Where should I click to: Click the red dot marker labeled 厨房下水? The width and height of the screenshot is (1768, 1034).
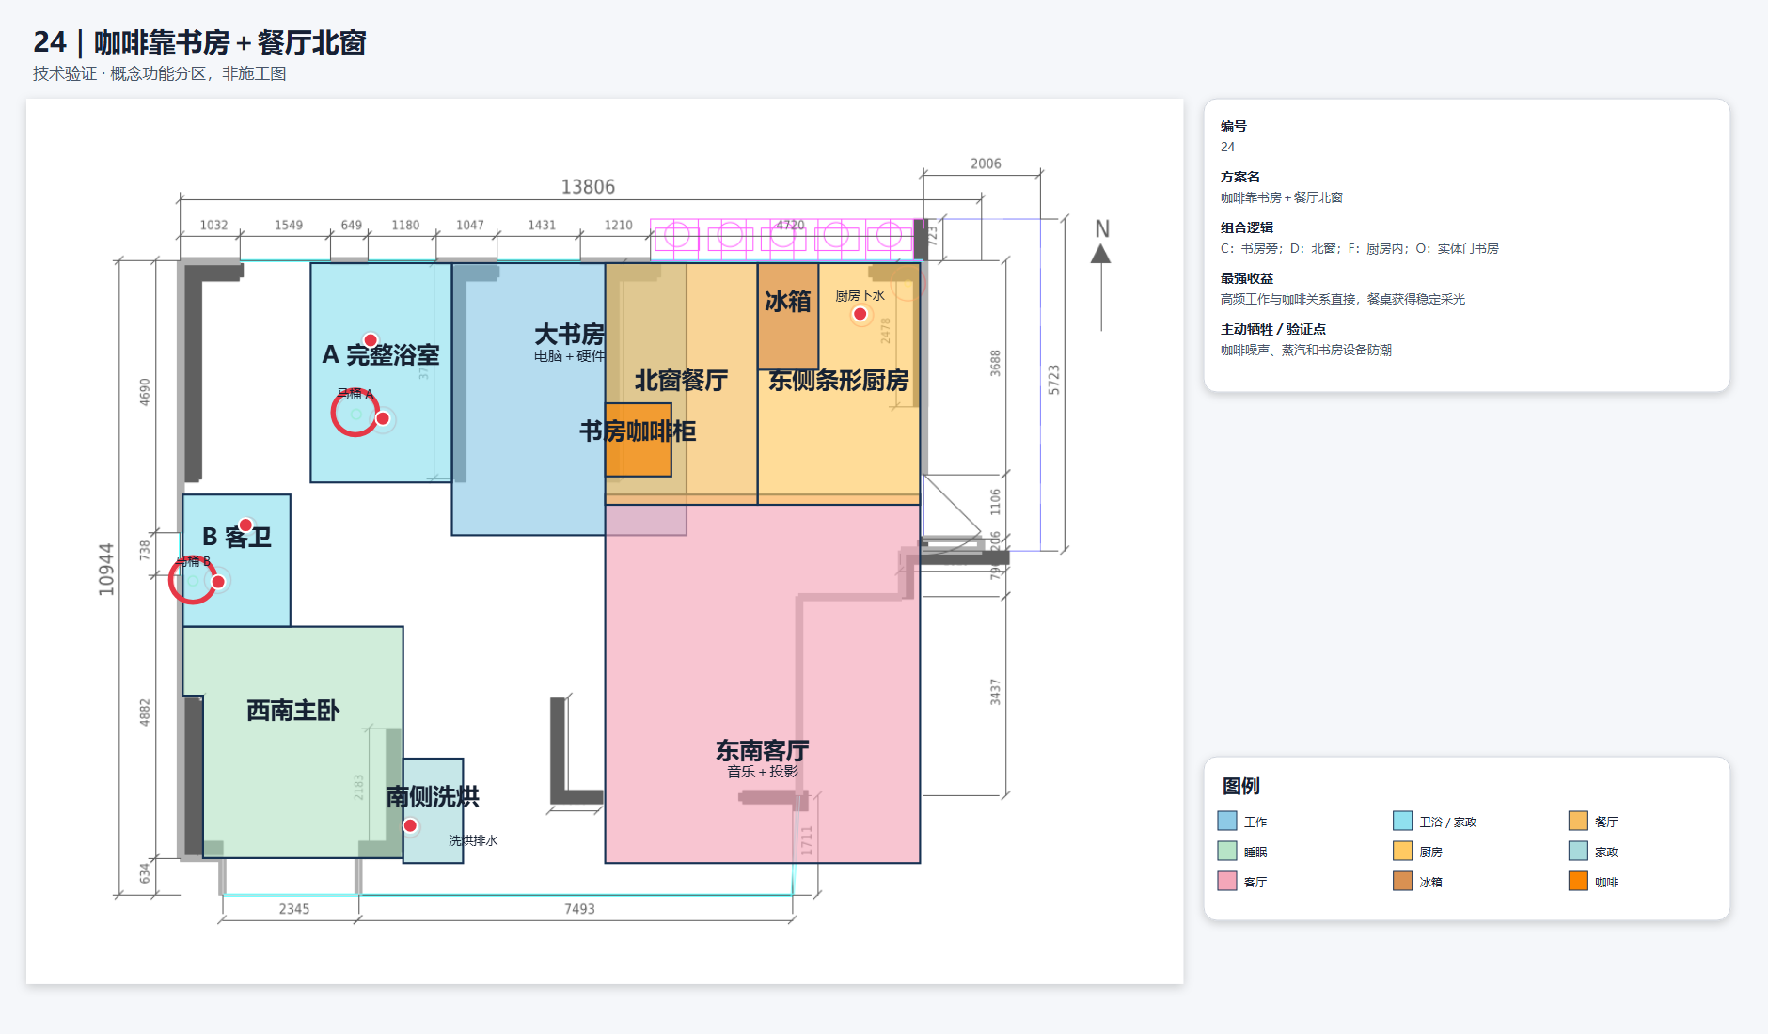[860, 314]
